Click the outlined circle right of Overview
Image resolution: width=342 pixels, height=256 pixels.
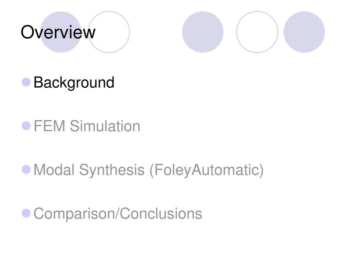click(109, 32)
